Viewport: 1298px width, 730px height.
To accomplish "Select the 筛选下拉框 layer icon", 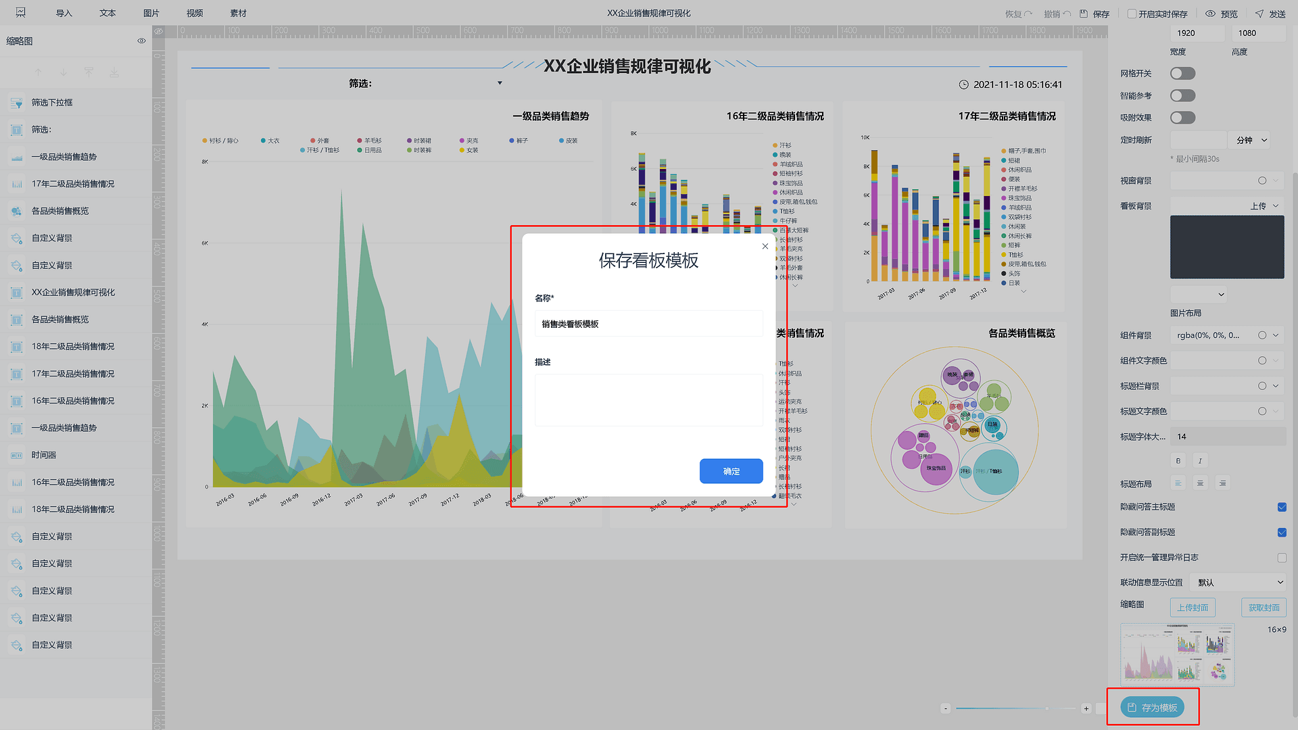I will pyautogui.click(x=17, y=103).
